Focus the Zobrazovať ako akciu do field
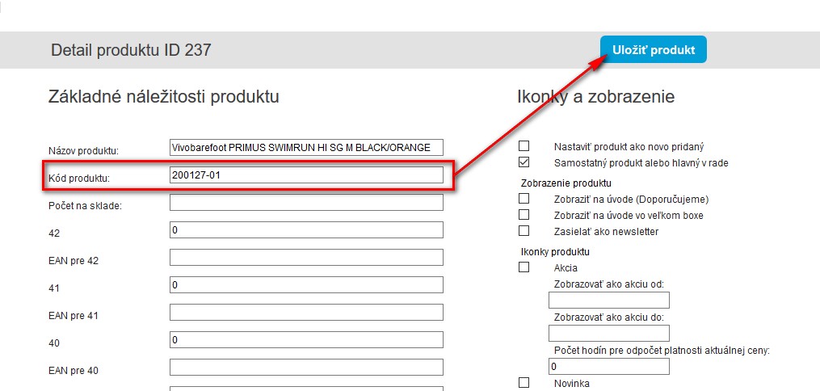 click(x=587, y=333)
